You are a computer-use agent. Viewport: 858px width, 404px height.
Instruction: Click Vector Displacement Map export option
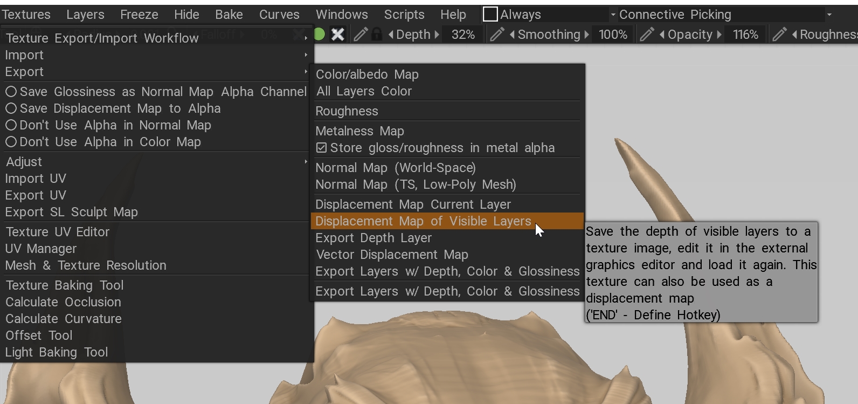392,255
